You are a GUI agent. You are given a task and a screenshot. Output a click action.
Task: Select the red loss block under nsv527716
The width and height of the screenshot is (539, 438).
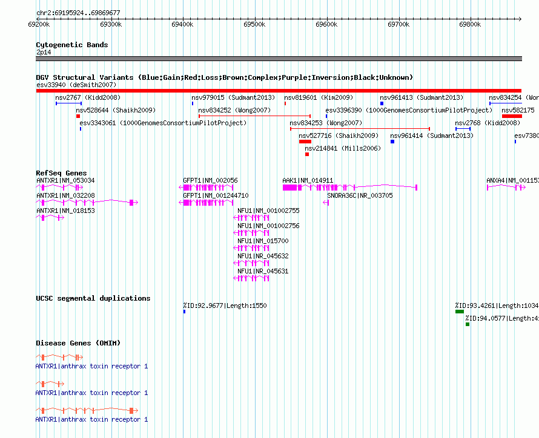tap(305, 142)
